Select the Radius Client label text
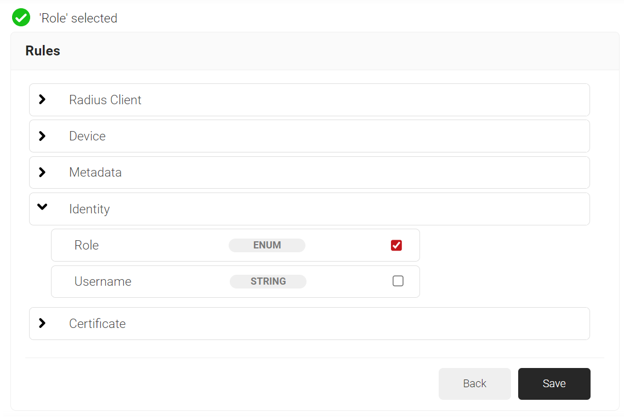The image size is (624, 419). coord(105,100)
